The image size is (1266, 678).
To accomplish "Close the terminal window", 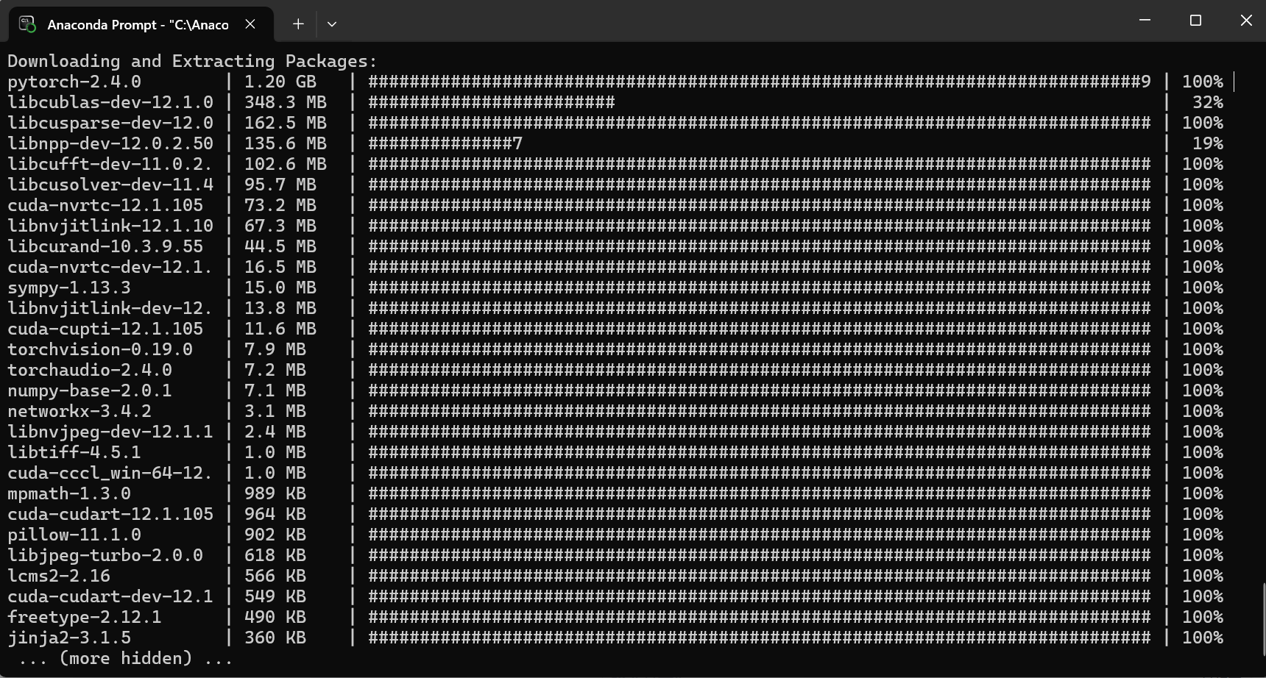I will (1245, 21).
